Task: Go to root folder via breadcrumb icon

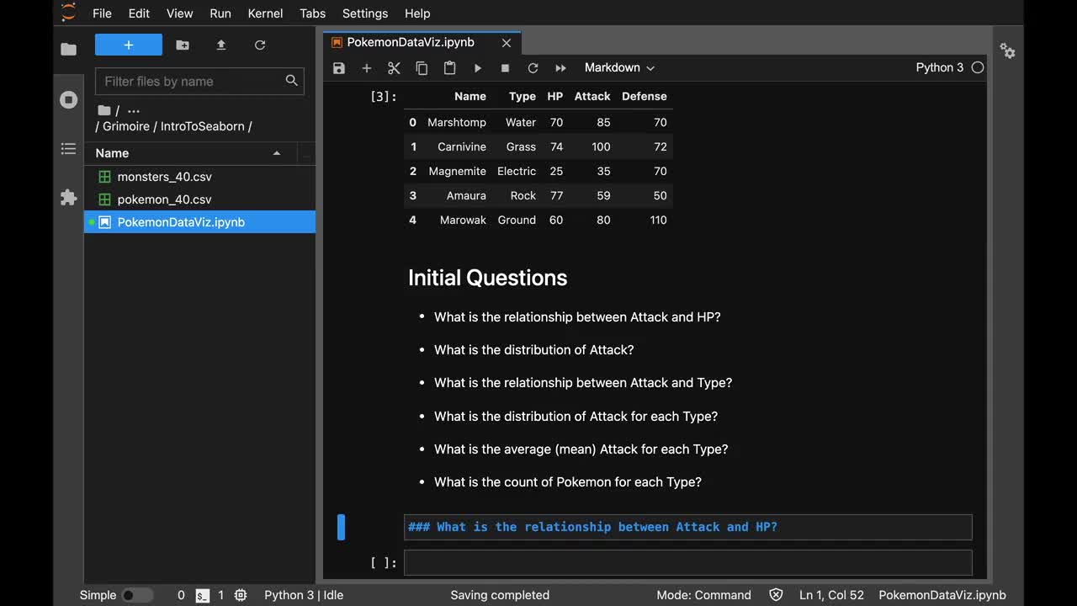Action: pyautogui.click(x=104, y=110)
